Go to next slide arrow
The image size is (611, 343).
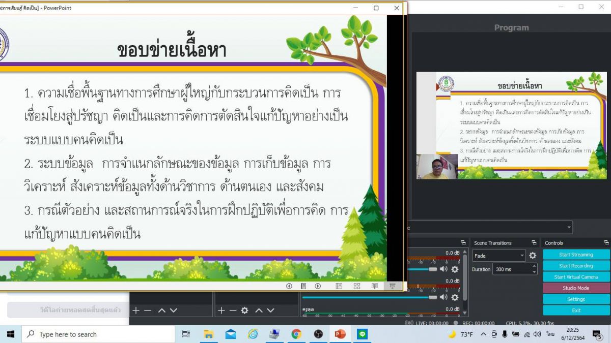[x=318, y=286]
